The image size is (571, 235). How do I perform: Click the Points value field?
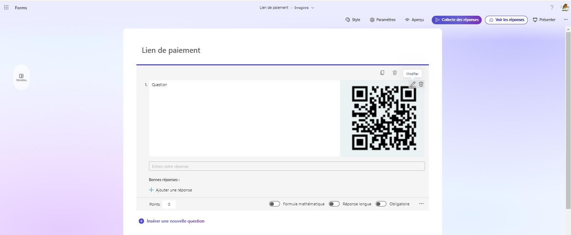(x=169, y=204)
